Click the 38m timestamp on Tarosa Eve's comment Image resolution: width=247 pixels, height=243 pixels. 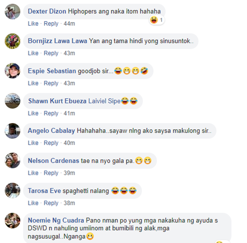(x=69, y=203)
